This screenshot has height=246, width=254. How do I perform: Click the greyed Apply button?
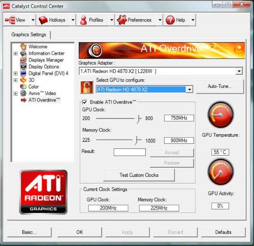coord(128,232)
